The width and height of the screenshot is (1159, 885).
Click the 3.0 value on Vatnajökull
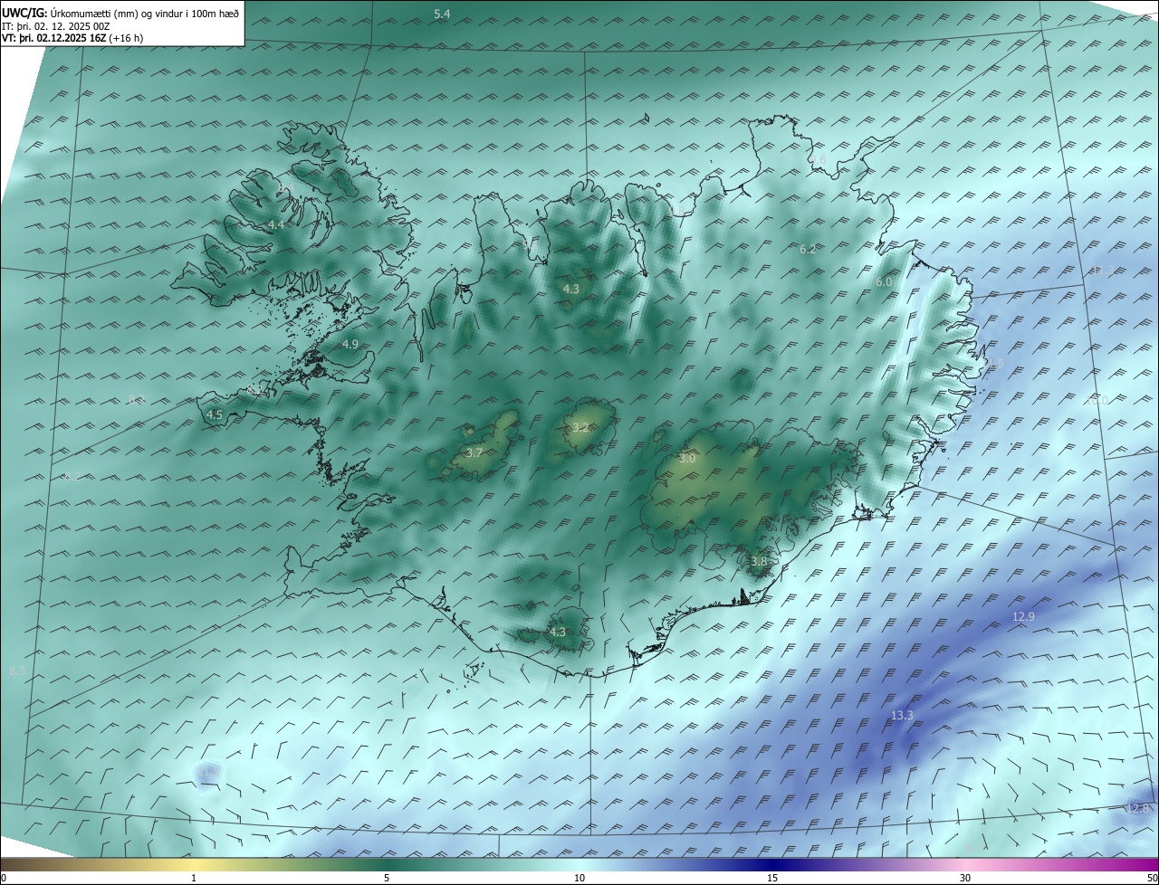click(x=687, y=459)
